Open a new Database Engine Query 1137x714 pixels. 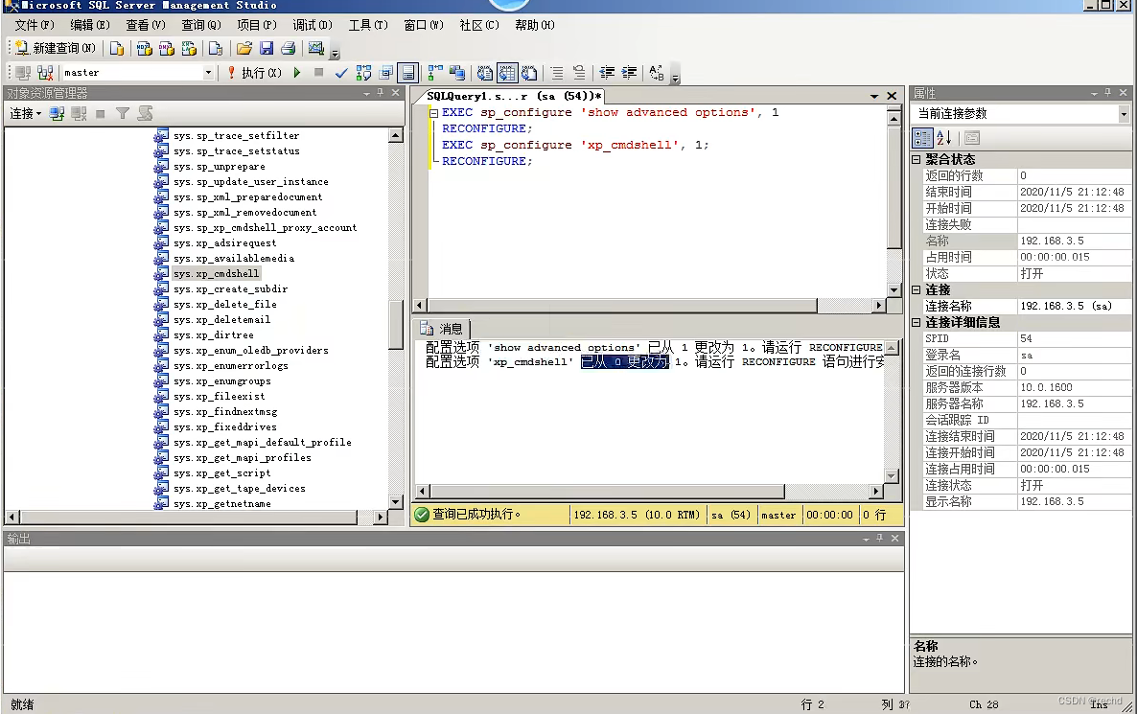(x=117, y=49)
